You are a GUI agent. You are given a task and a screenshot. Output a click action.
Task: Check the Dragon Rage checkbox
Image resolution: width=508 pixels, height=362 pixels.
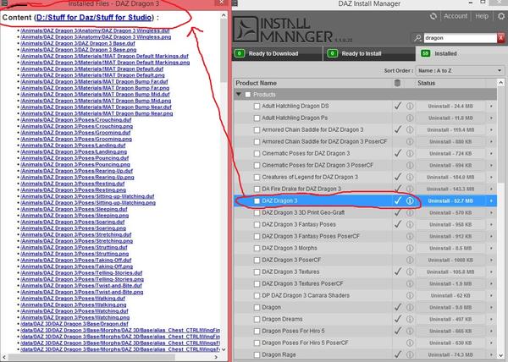[257, 354]
